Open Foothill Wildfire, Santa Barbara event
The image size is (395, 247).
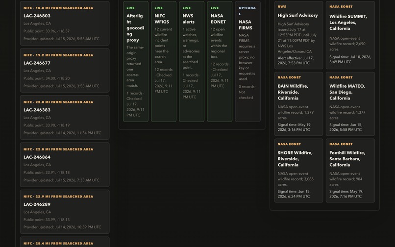(x=350, y=171)
